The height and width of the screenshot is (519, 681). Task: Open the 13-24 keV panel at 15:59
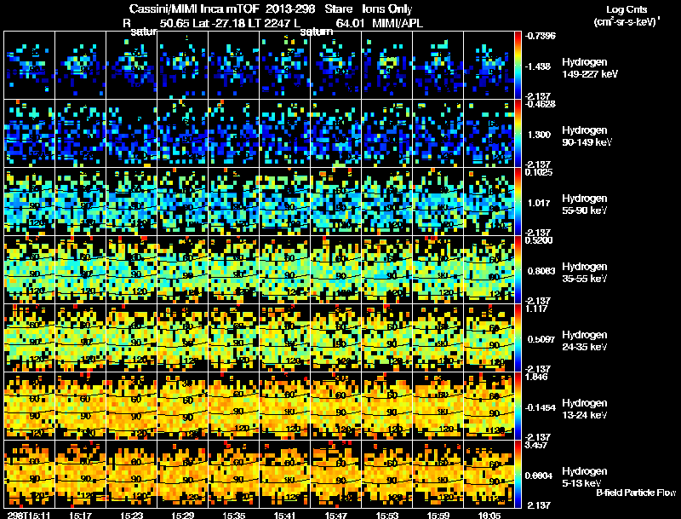pos(438,406)
